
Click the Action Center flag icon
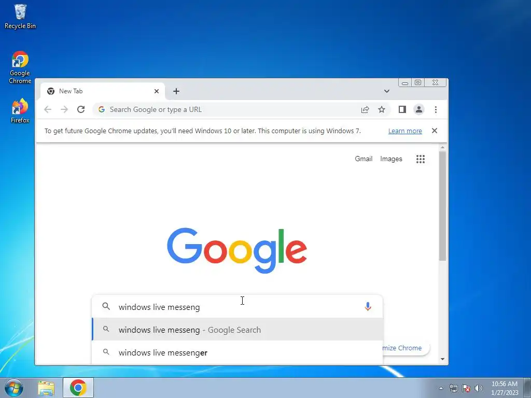coord(466,388)
